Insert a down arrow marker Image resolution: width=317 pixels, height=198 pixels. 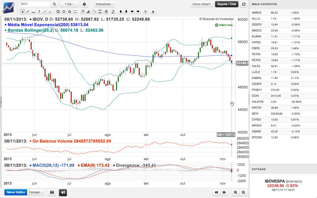tap(126, 11)
